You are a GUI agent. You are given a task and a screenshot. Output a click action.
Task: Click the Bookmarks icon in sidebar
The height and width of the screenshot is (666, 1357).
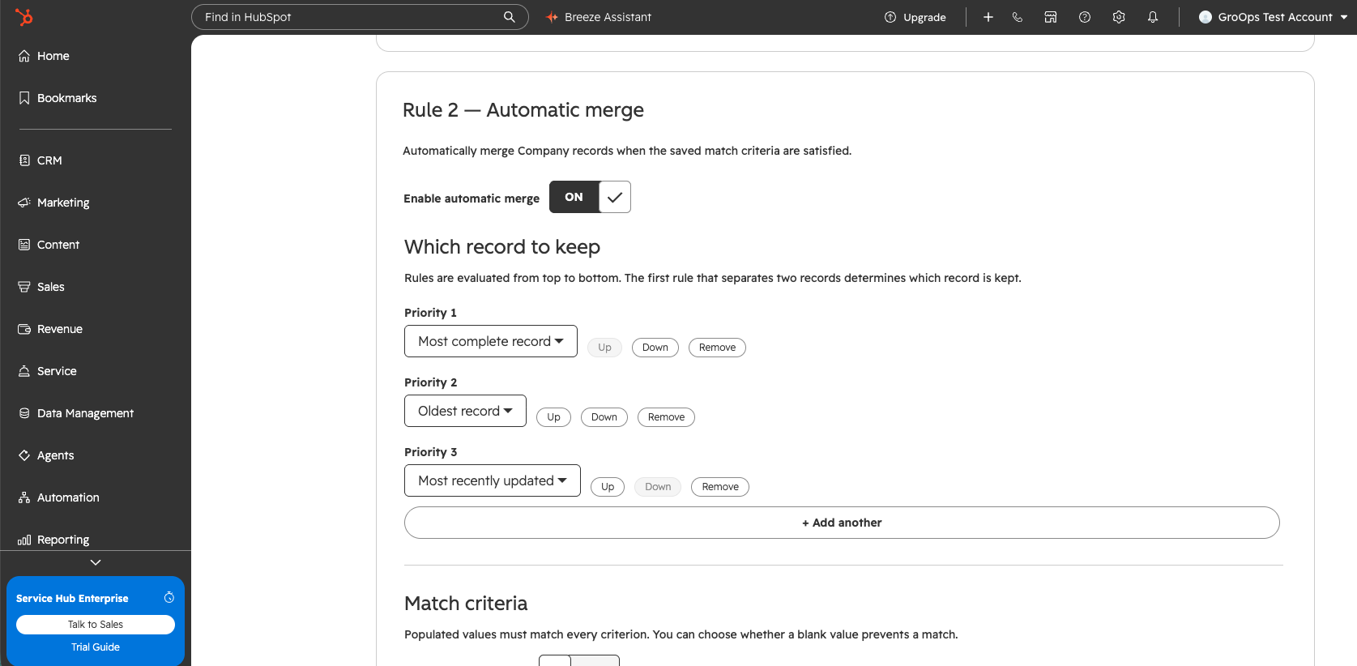tap(24, 98)
